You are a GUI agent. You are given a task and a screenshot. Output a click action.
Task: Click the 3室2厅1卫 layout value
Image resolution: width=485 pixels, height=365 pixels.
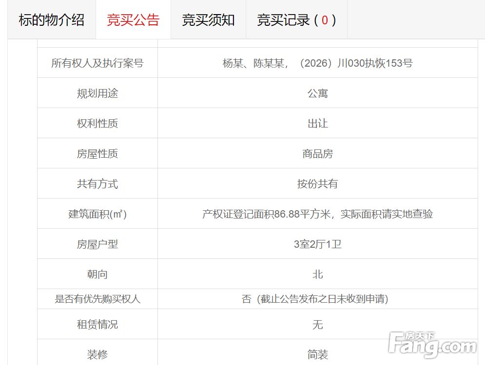(x=318, y=244)
